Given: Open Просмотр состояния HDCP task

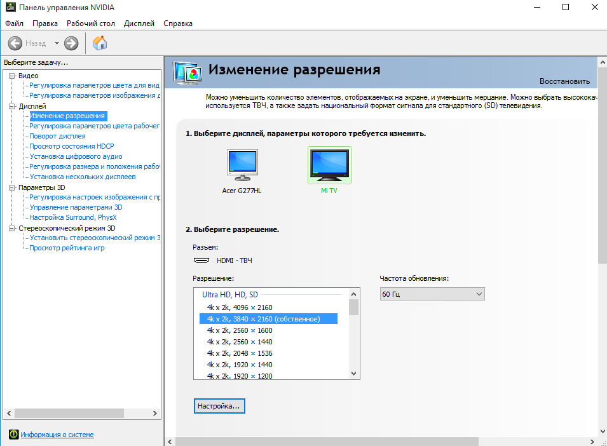Looking at the screenshot, I should pyautogui.click(x=72, y=146).
